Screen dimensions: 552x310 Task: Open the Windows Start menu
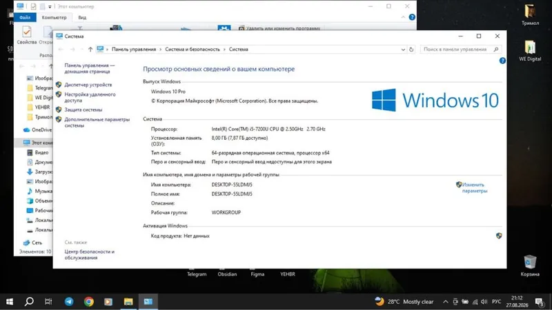click(10, 302)
